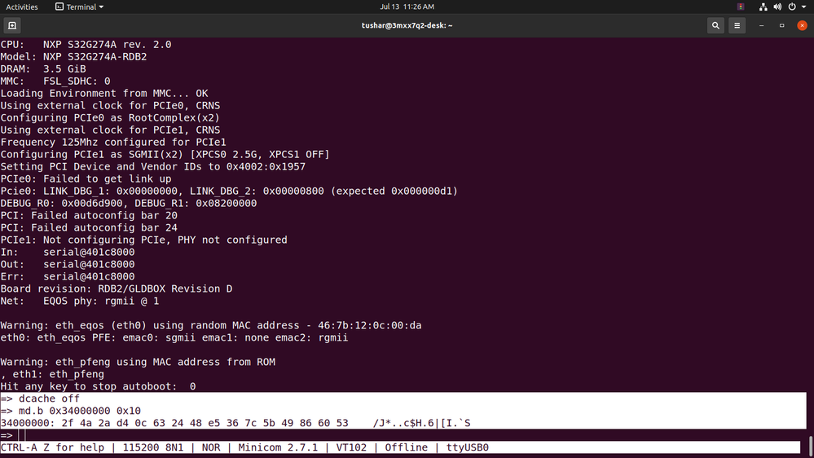Click 'Configuring PCIe1 as SGMII(x2)' line
This screenshot has width=814, height=458.
pos(165,154)
